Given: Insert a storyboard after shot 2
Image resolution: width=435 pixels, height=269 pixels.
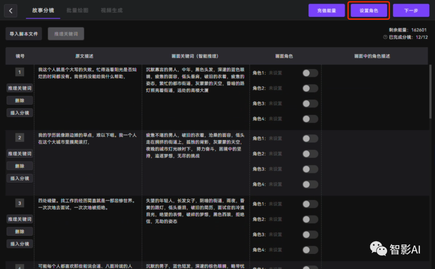Looking at the screenshot, I should [20, 178].
